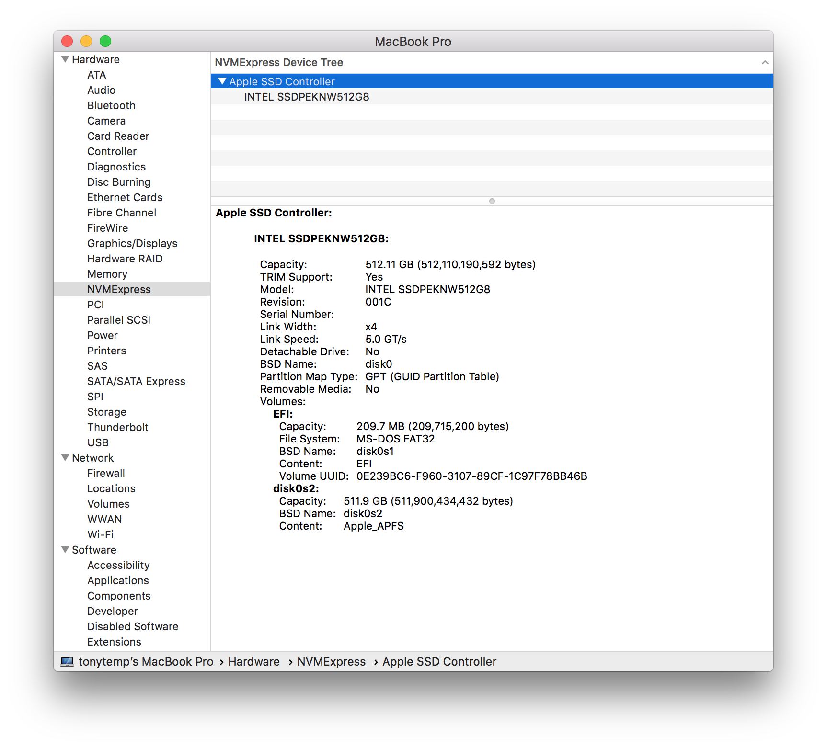Collapse the Software section triangle
Screen dimensions: 827x748
click(x=65, y=550)
